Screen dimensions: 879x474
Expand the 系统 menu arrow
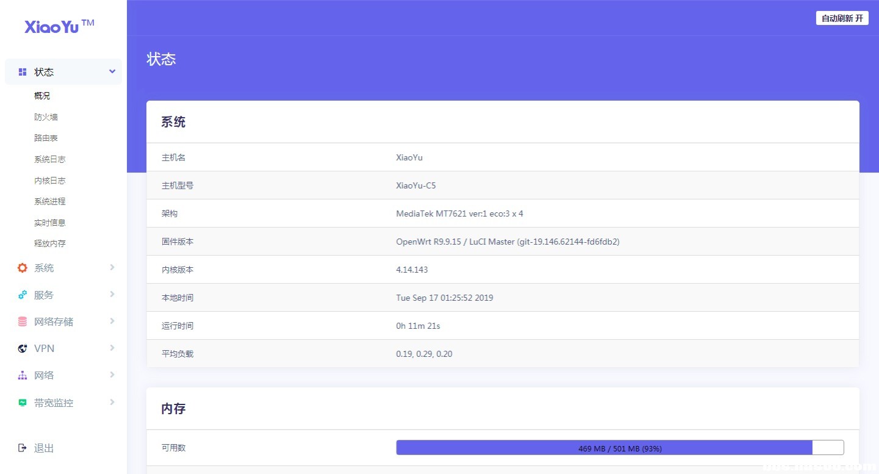click(112, 267)
